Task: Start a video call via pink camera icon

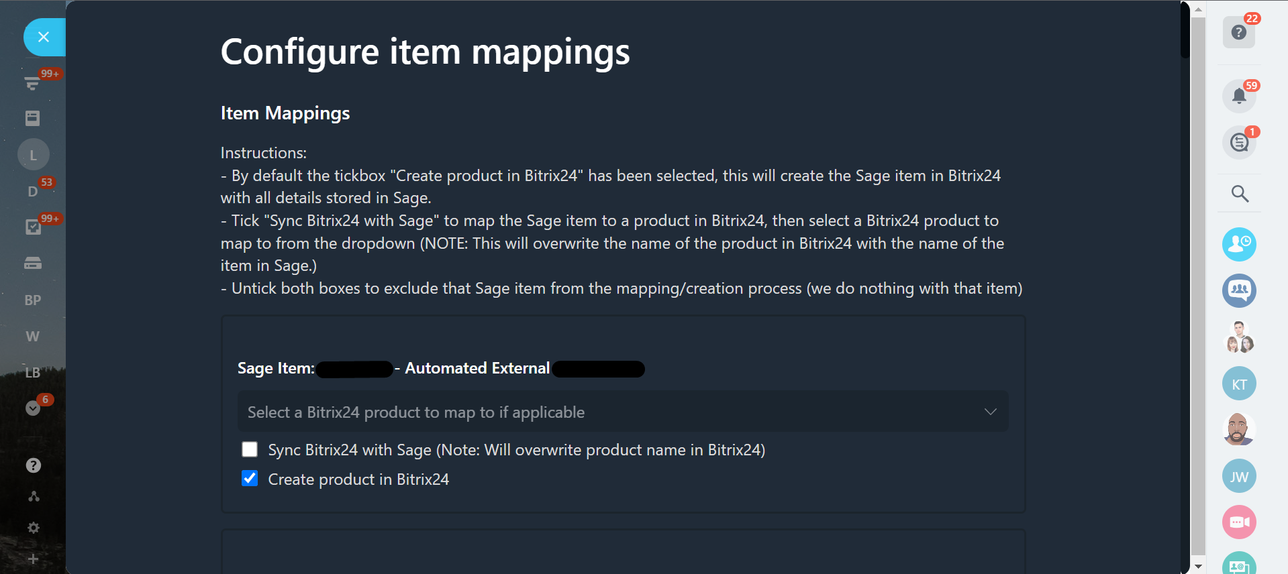Action: [1239, 522]
